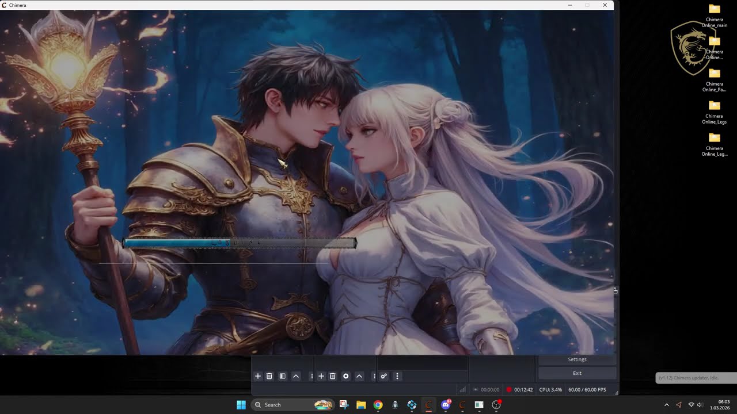Viewport: 737px width, 414px height.
Task: Open scene filters icon in OBS toolbar
Action: 282,376
